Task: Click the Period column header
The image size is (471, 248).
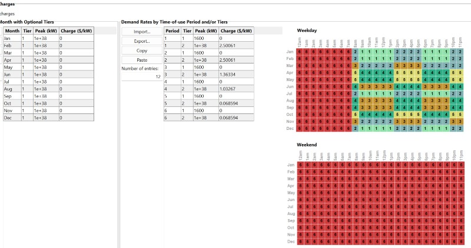Action: pos(173,31)
